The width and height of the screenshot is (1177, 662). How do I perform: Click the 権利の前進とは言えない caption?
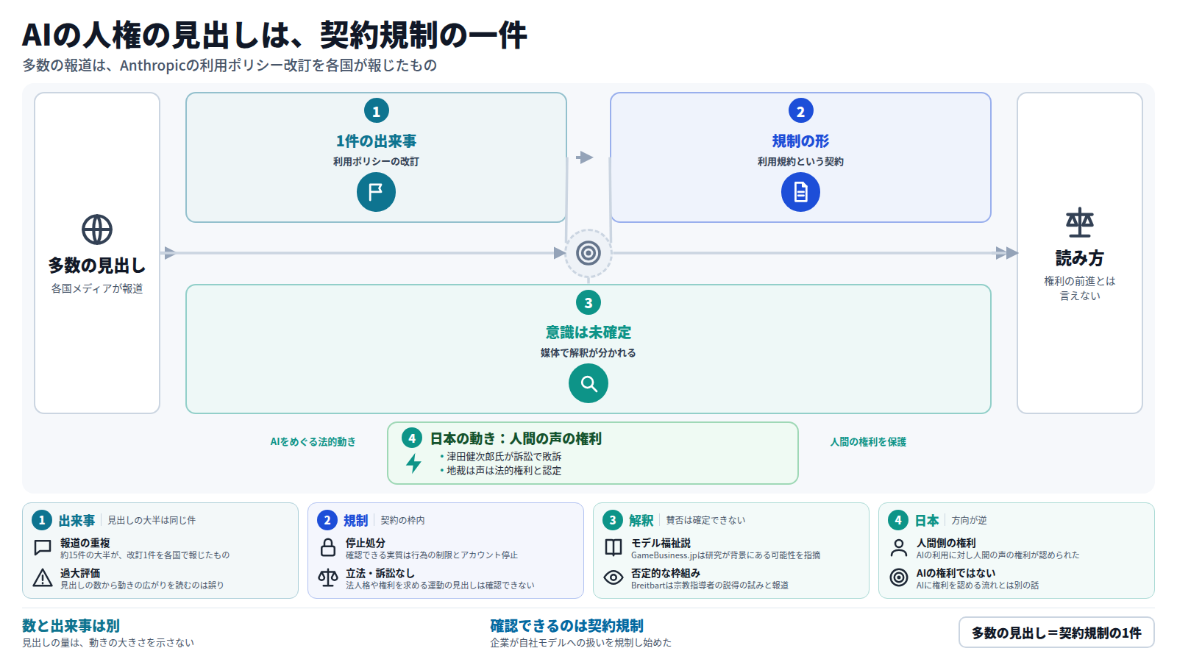[x=1080, y=288]
